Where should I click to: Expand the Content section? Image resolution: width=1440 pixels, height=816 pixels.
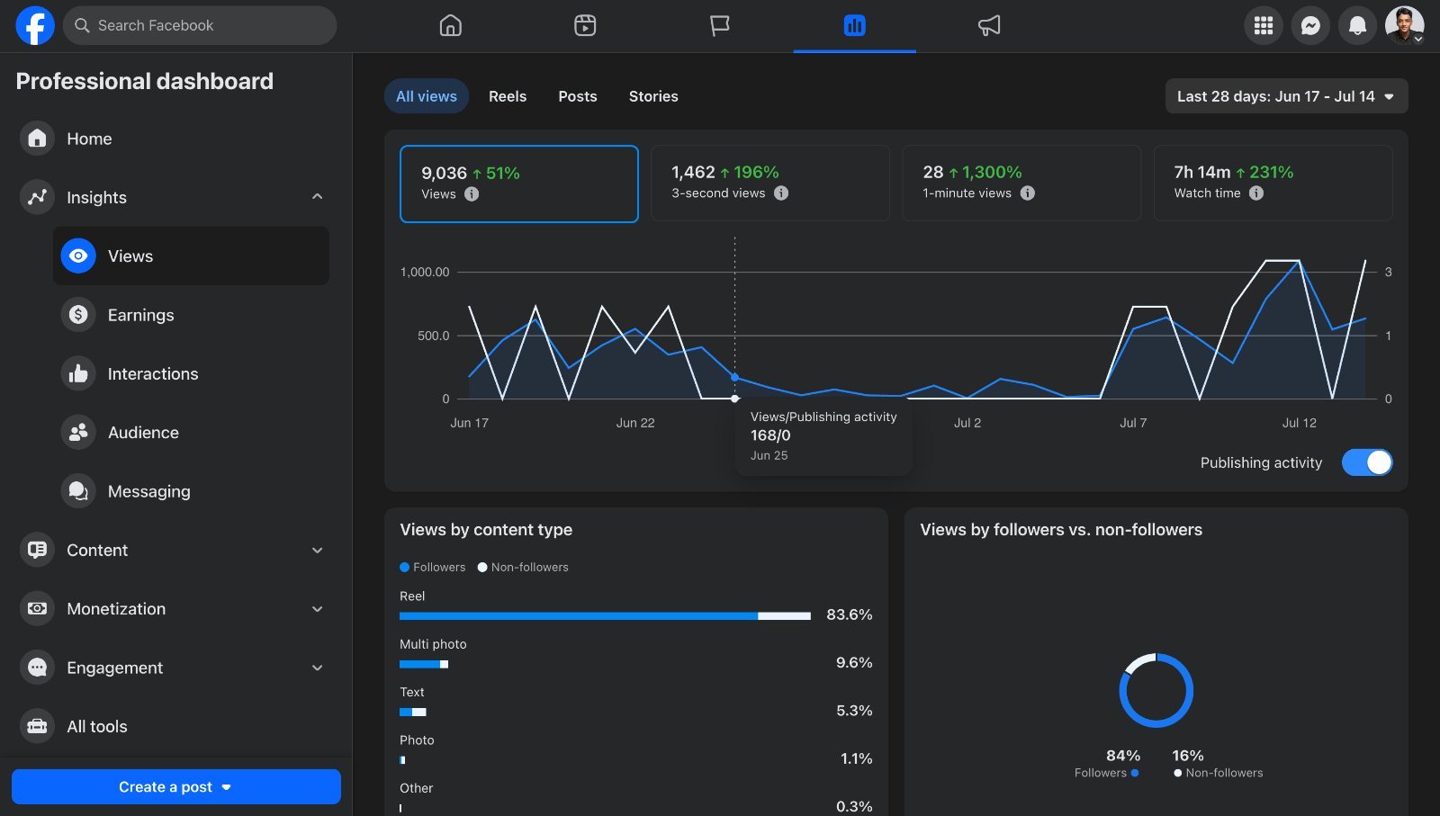tap(317, 550)
